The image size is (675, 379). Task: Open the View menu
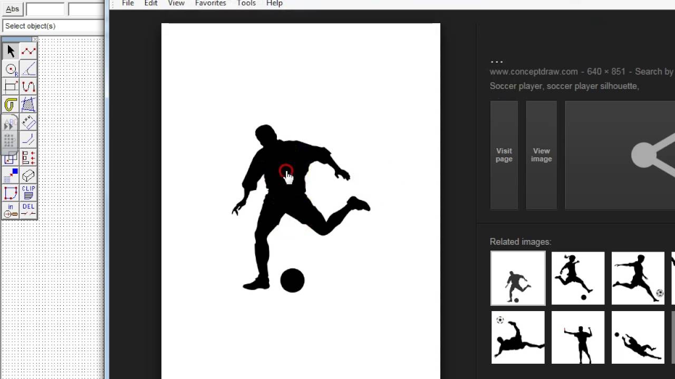point(176,3)
